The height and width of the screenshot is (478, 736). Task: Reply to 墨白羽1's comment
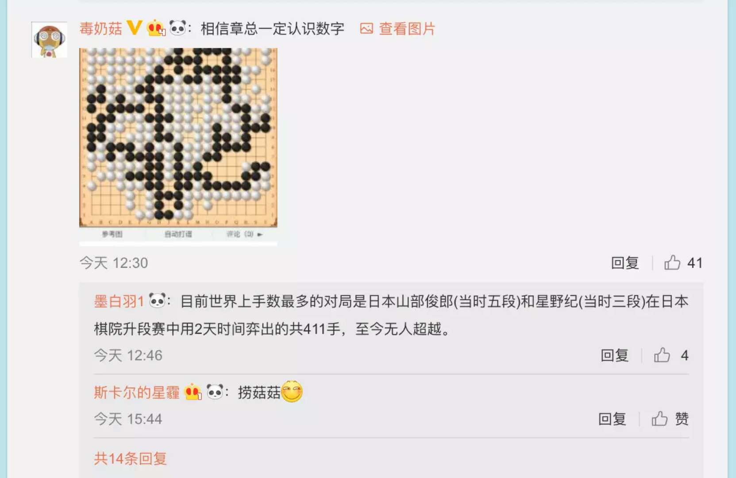pos(615,355)
